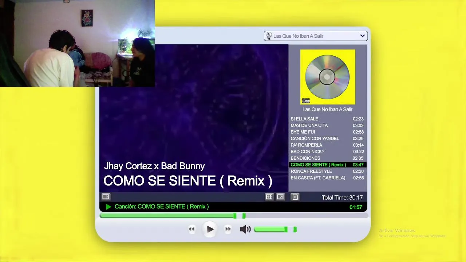Click the album title under the cover art
466x262 pixels.
click(328, 110)
